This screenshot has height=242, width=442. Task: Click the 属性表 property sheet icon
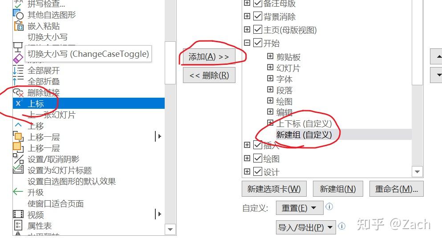click(x=18, y=225)
